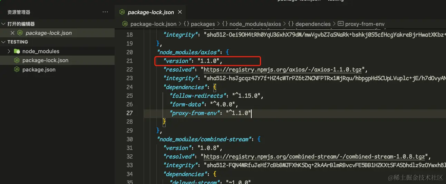The width and height of the screenshot is (446, 184).
Task: Click the "version": "1.1.0" text
Action: click(x=193, y=61)
